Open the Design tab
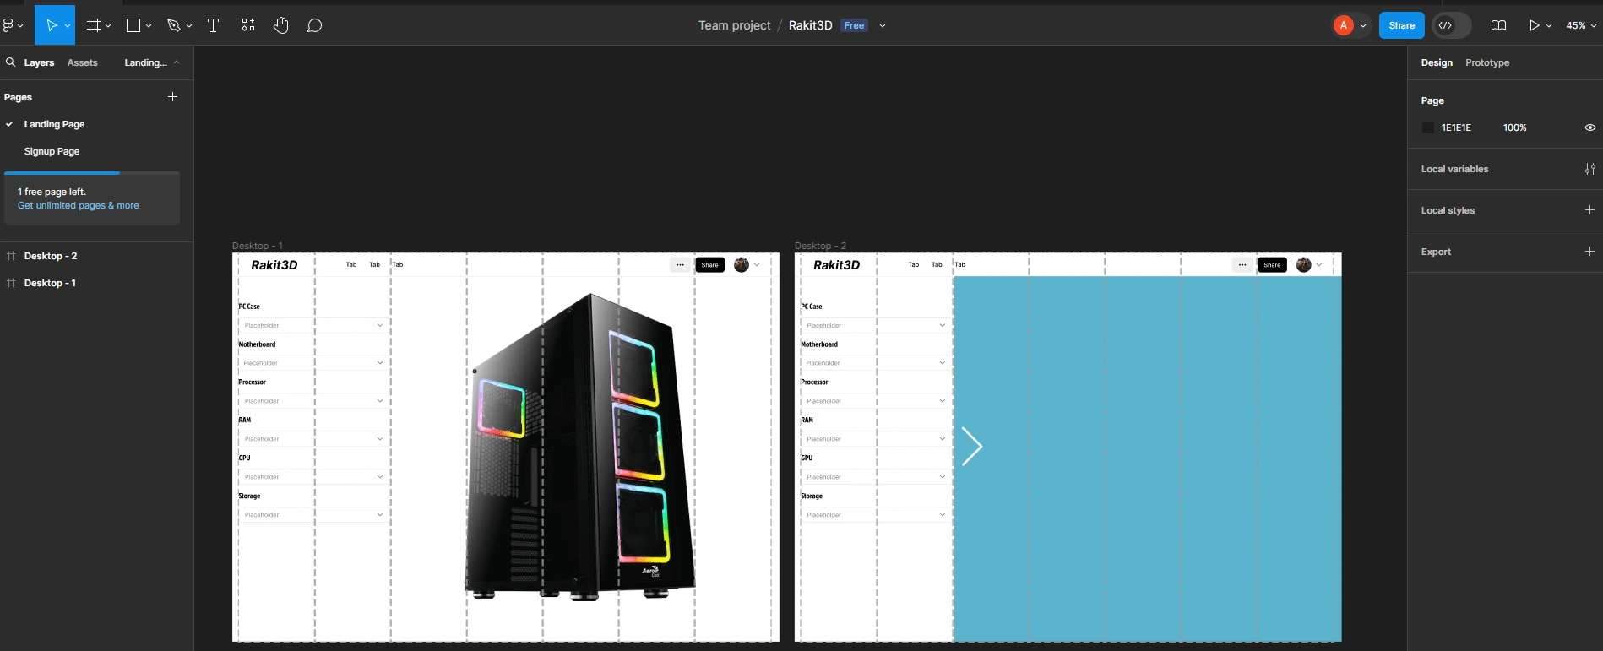Screen dimensions: 1603x651 click(x=1437, y=62)
